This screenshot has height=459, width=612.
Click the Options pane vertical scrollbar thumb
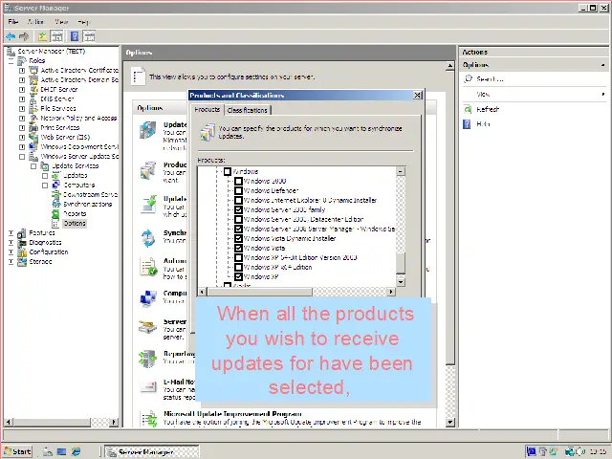tap(450, 218)
